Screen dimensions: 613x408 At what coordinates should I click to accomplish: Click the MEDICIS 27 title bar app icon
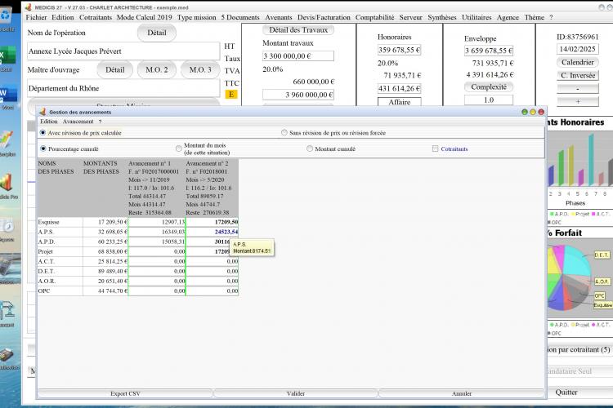coord(28,7)
